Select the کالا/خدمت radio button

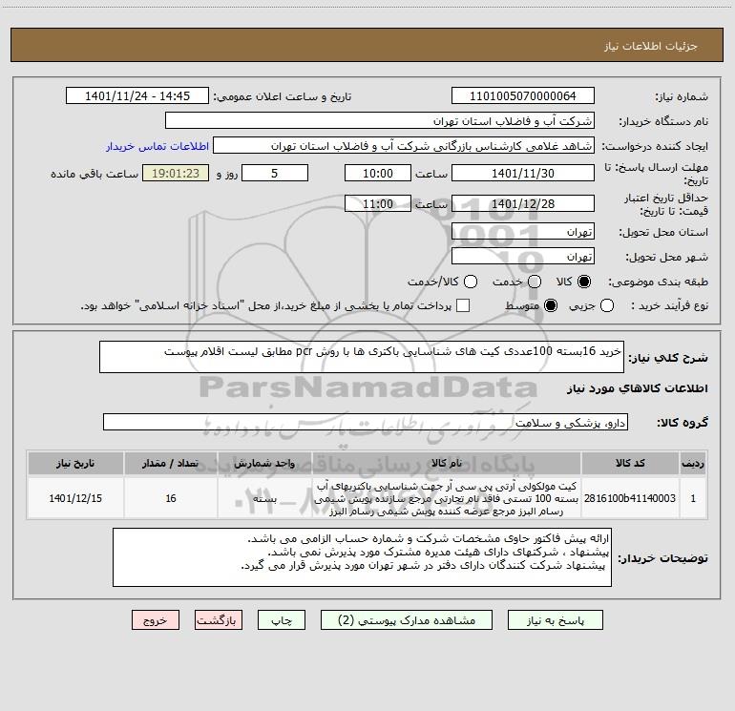click(x=471, y=282)
